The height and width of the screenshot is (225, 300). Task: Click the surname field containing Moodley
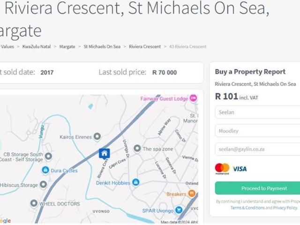[x=258, y=131]
